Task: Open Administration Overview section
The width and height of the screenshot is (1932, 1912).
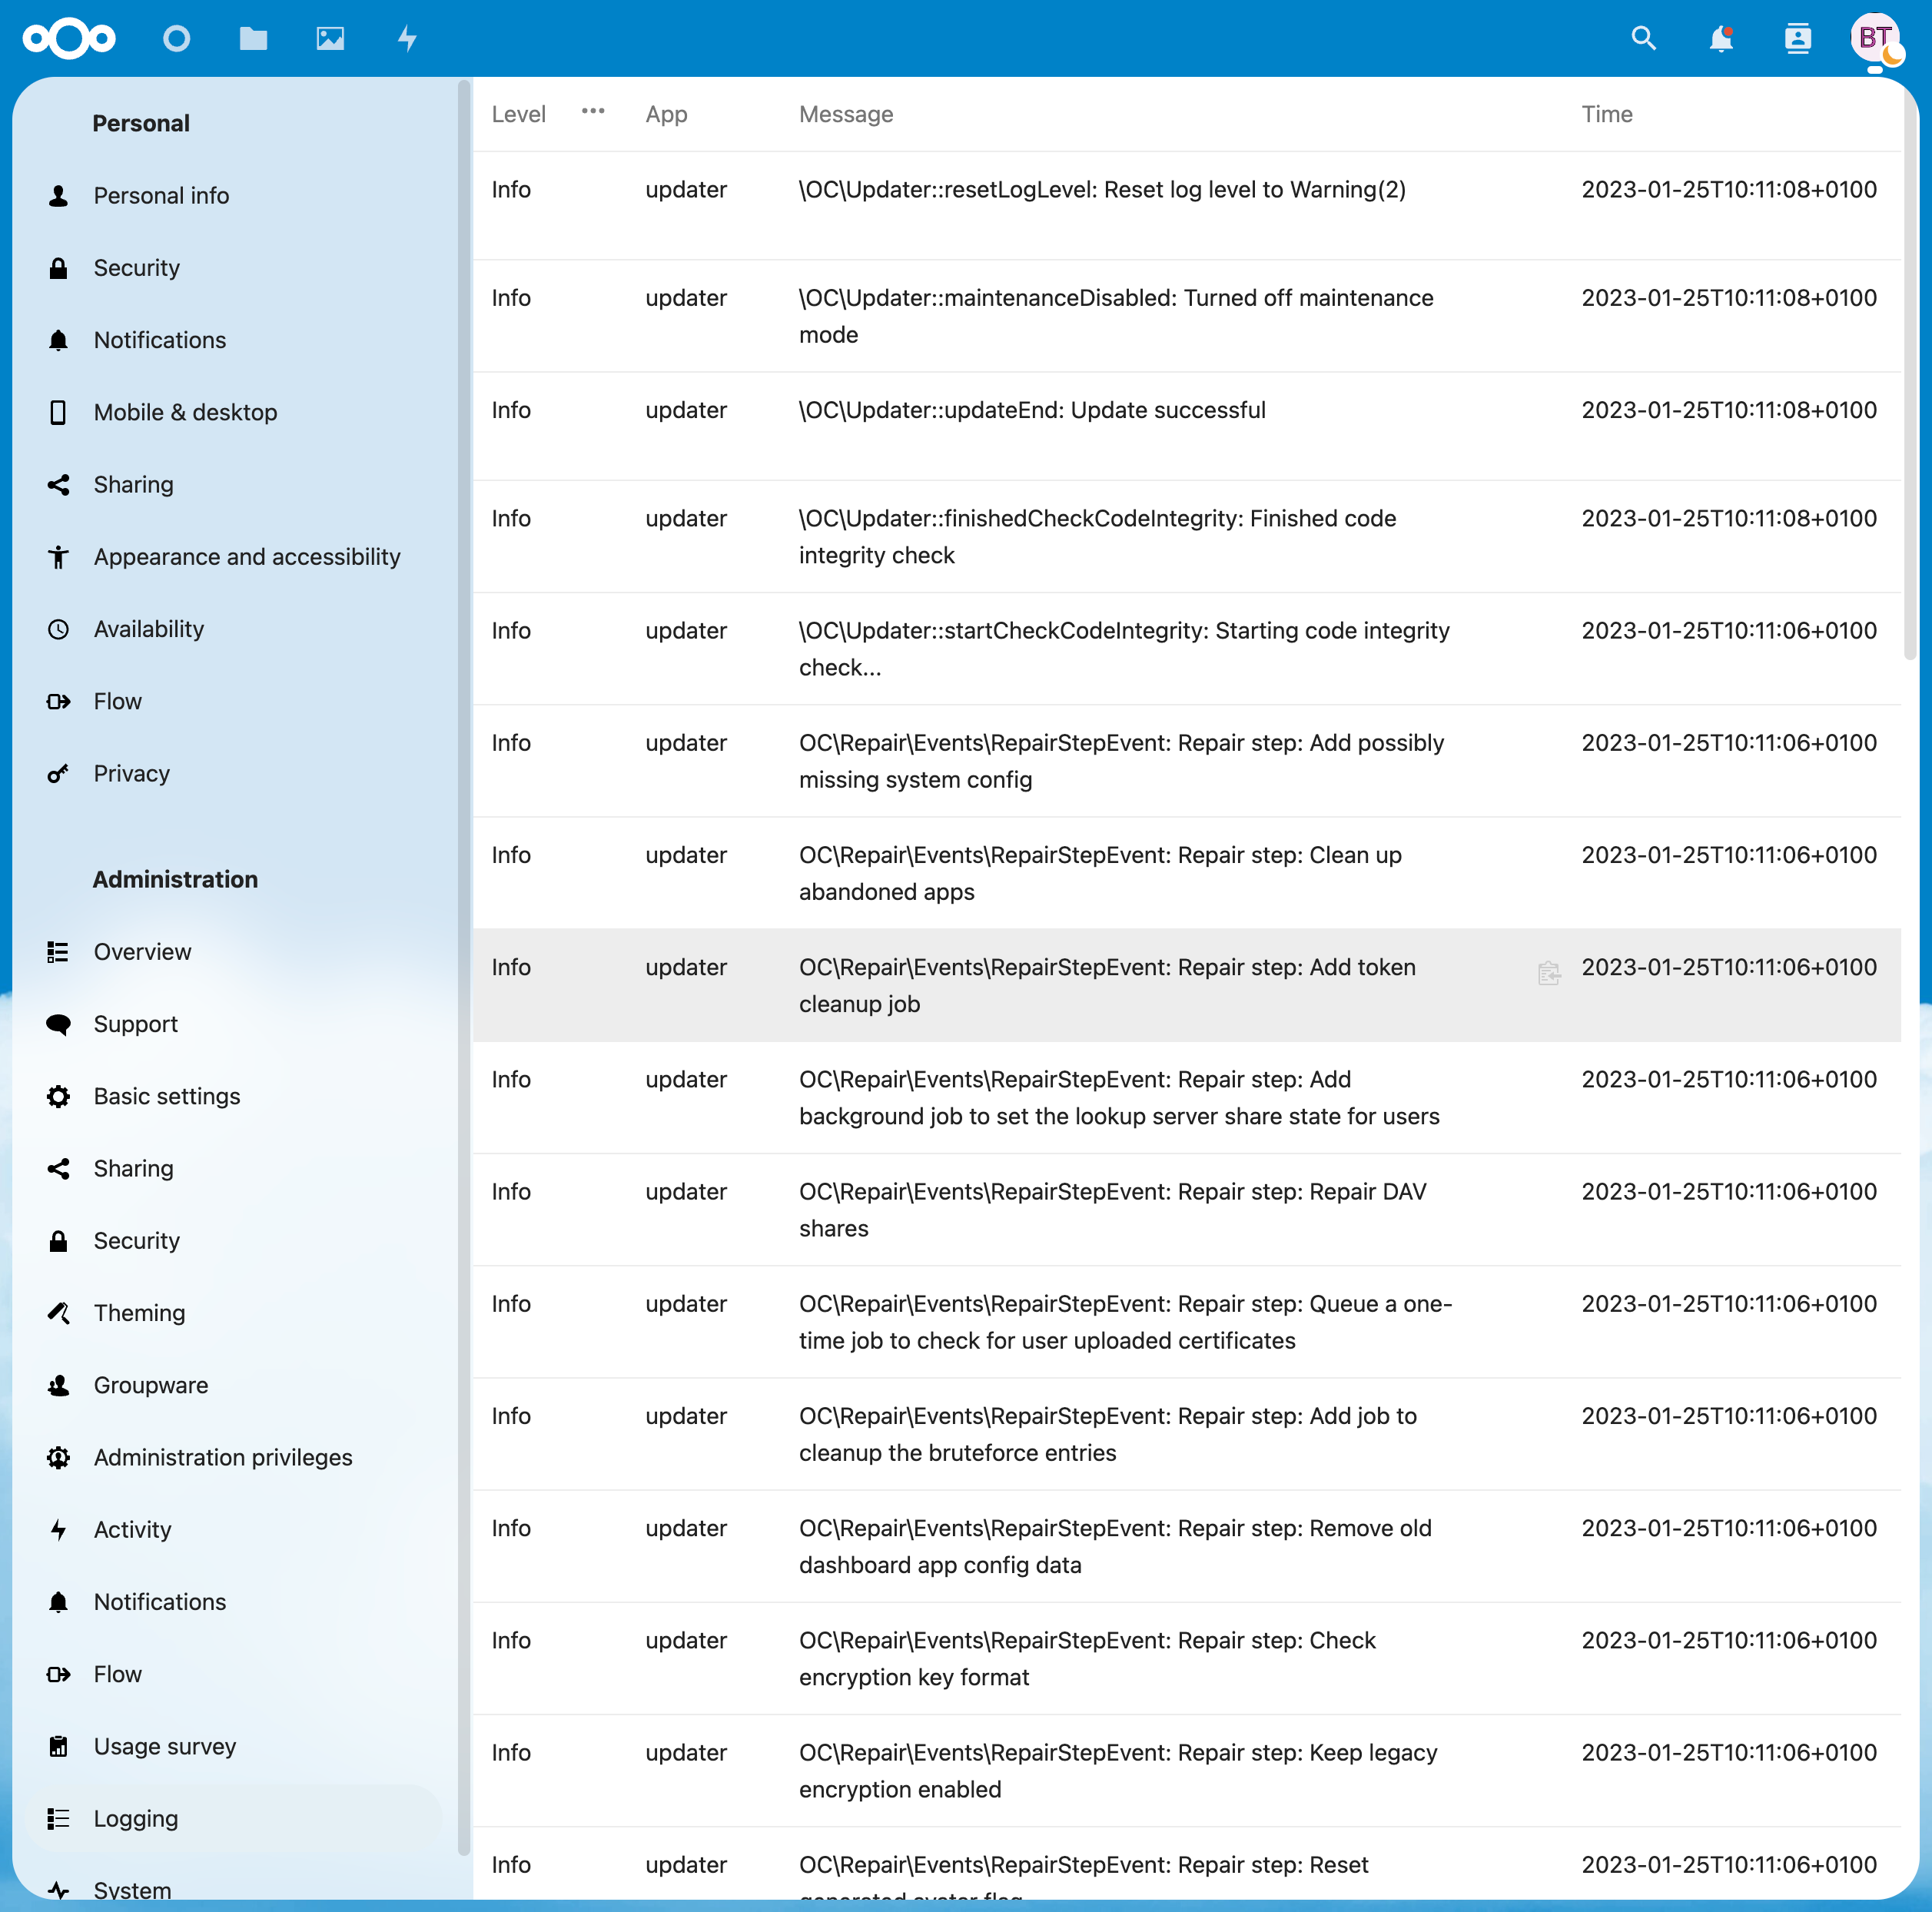Action: point(142,952)
